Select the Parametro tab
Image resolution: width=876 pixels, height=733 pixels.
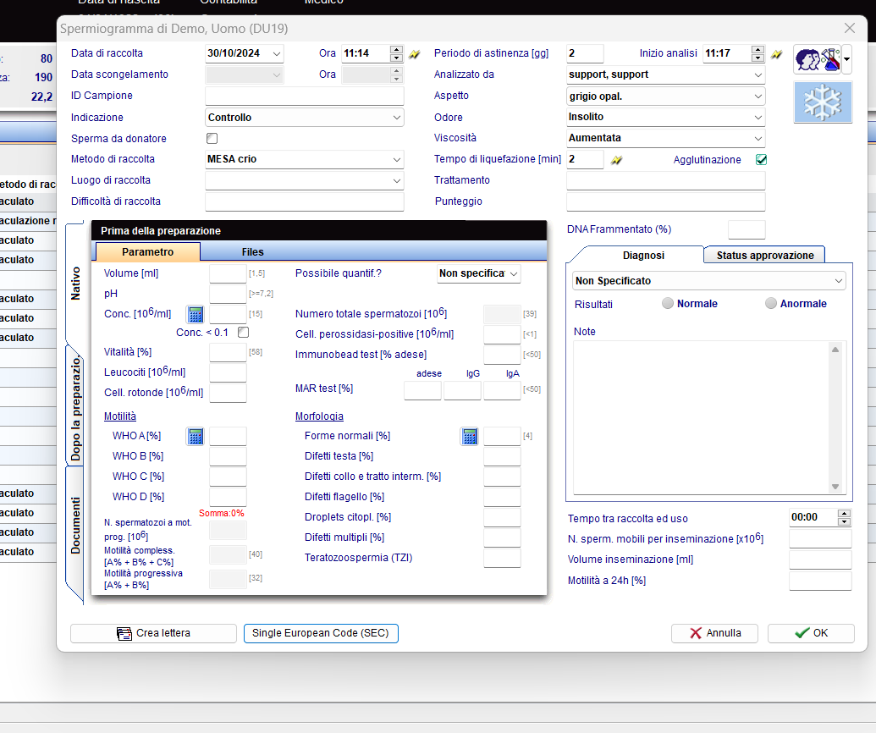pyautogui.click(x=148, y=252)
